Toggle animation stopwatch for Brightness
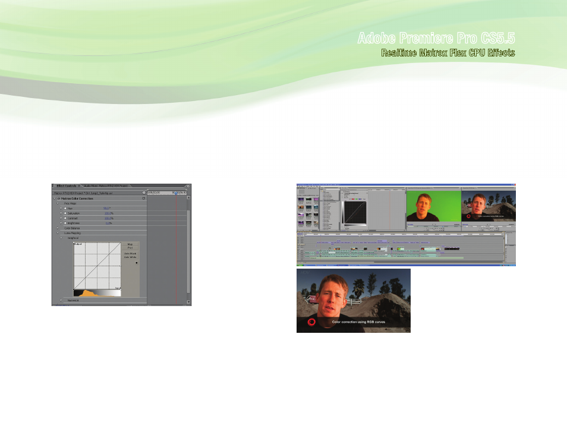The image size is (567, 438). pos(65,223)
